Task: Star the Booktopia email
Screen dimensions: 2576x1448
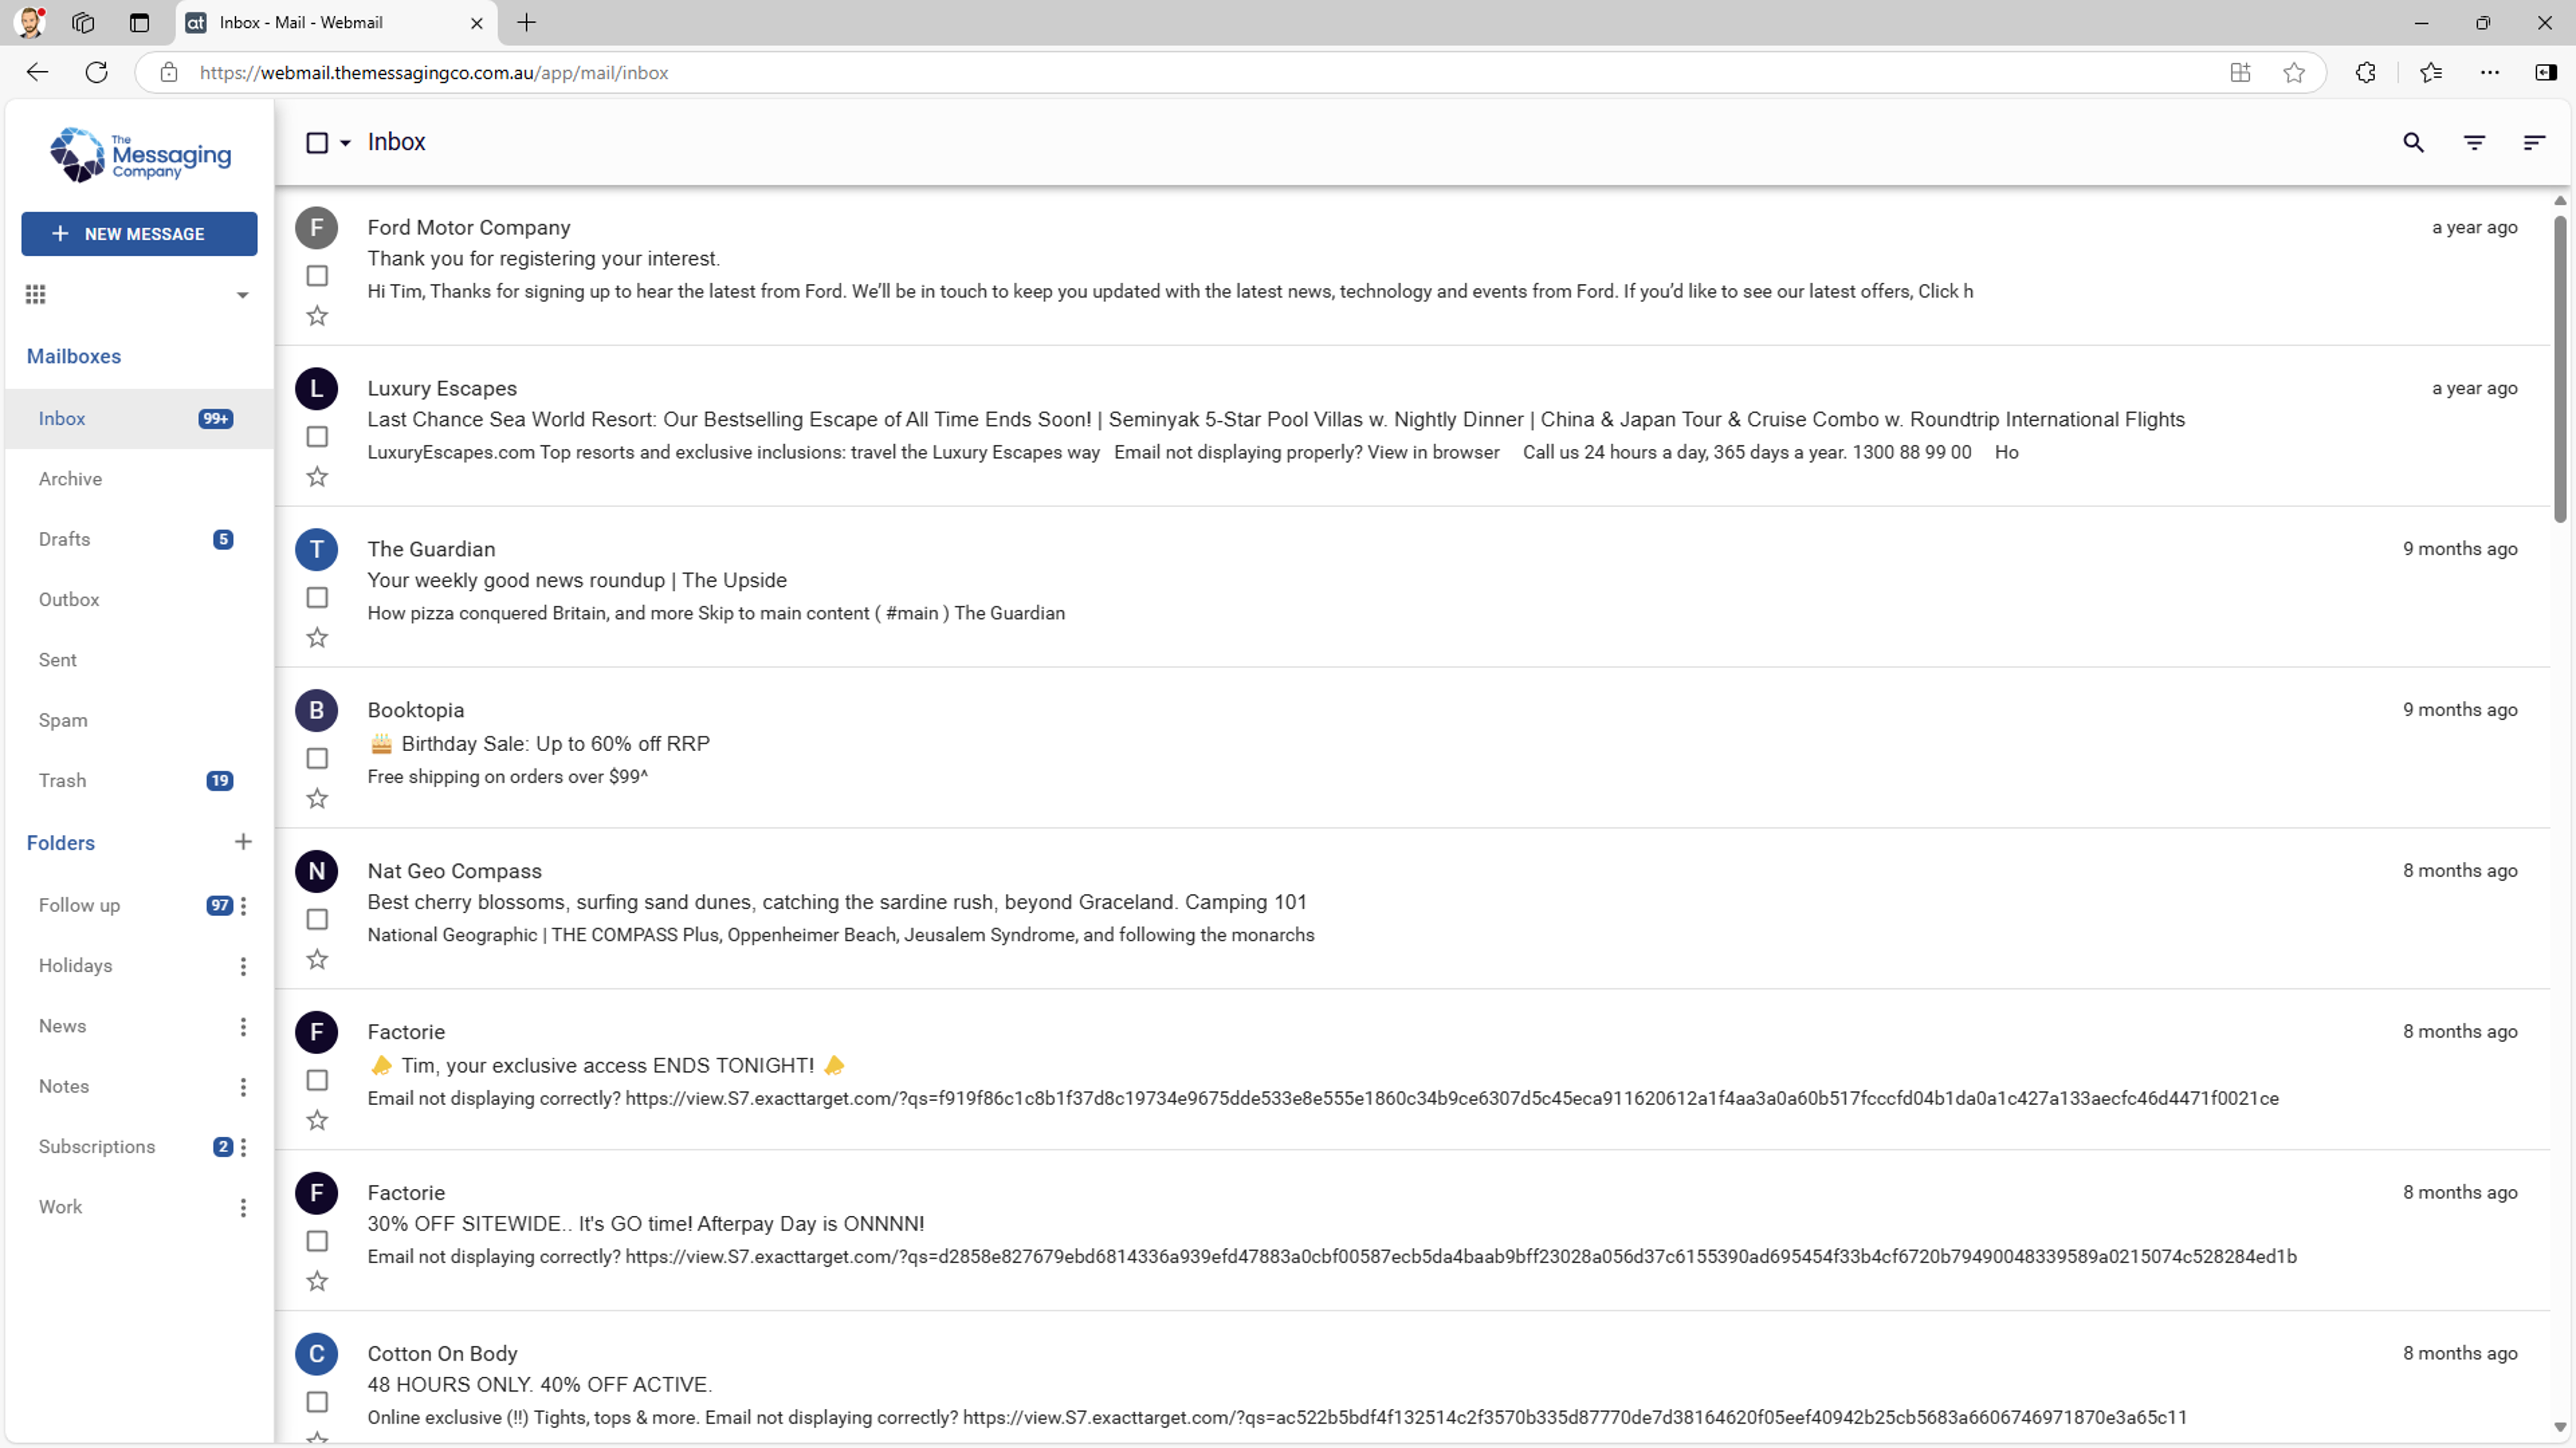Action: [x=317, y=799]
